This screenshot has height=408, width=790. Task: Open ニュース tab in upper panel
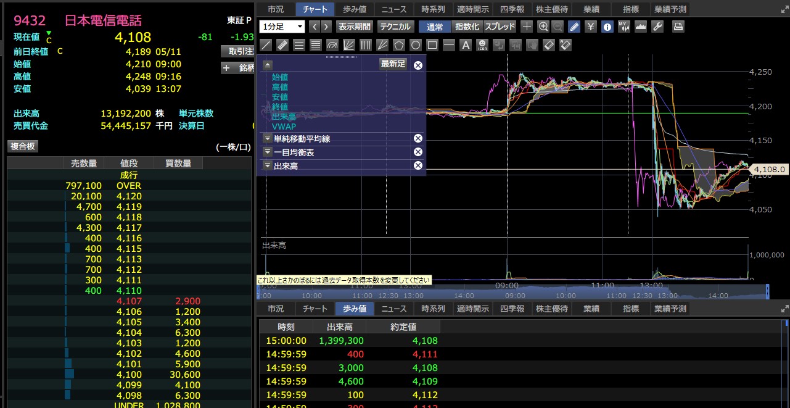(x=394, y=9)
